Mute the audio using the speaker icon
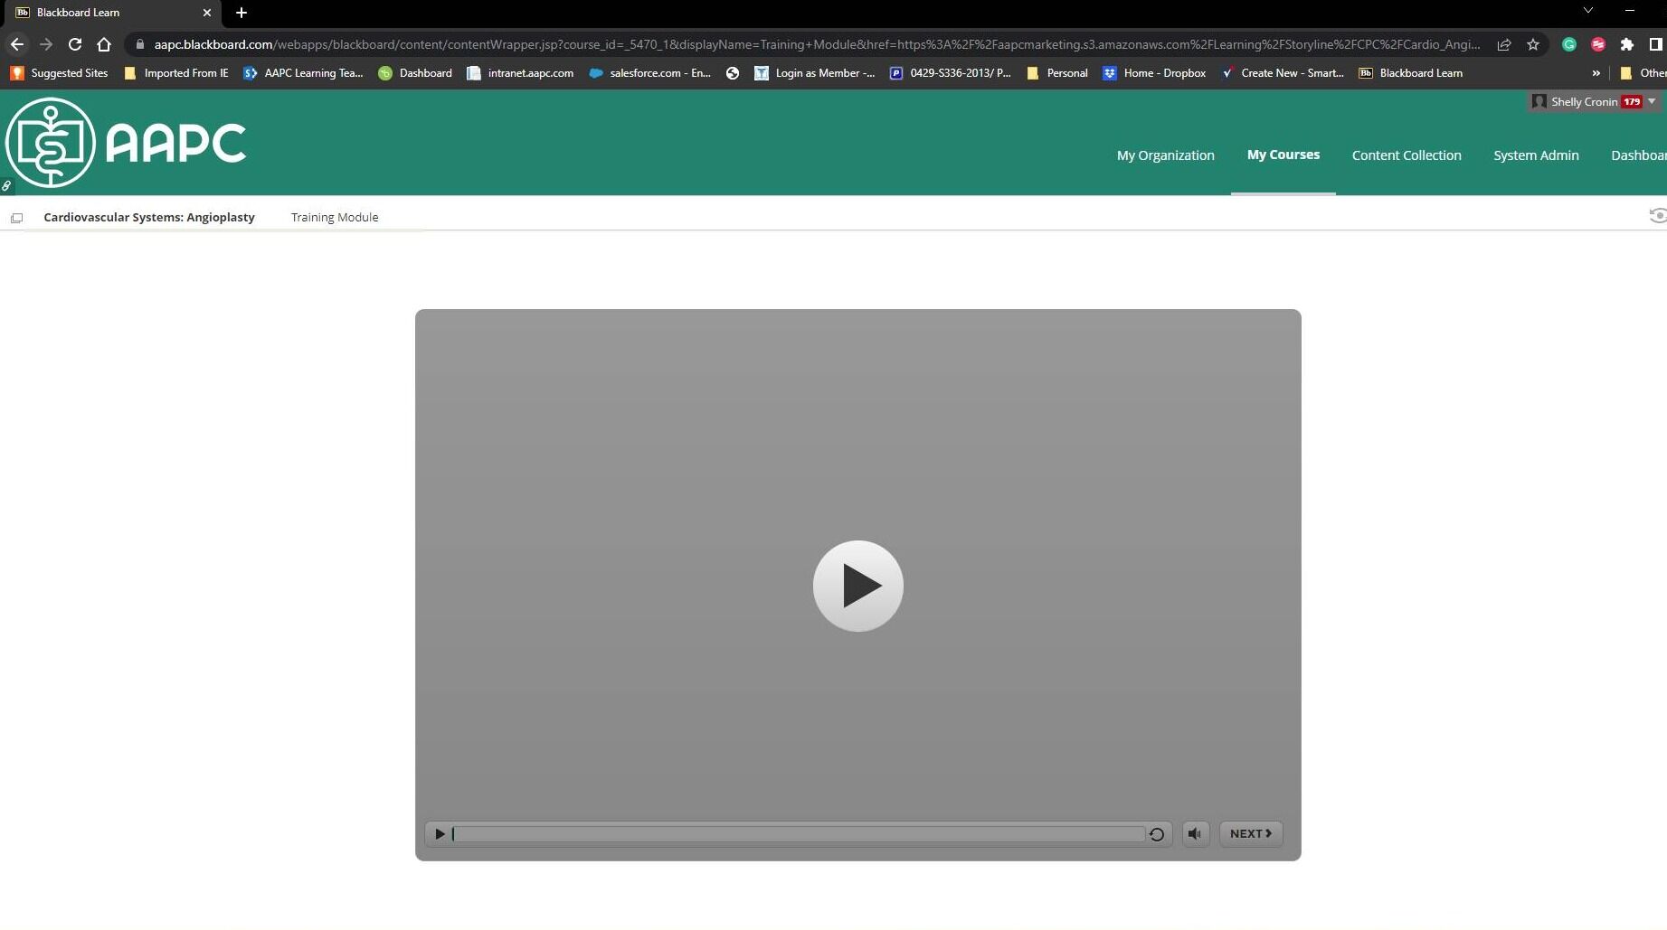This screenshot has width=1667, height=930. (x=1195, y=833)
